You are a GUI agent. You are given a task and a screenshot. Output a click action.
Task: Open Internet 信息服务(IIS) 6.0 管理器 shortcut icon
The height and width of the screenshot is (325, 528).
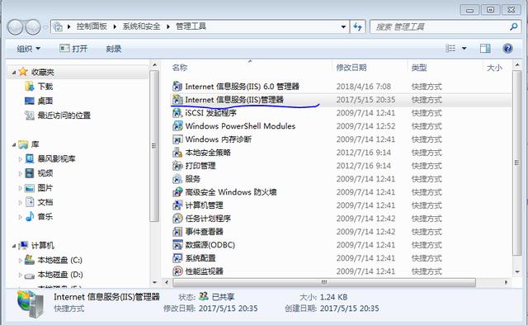coord(177,87)
